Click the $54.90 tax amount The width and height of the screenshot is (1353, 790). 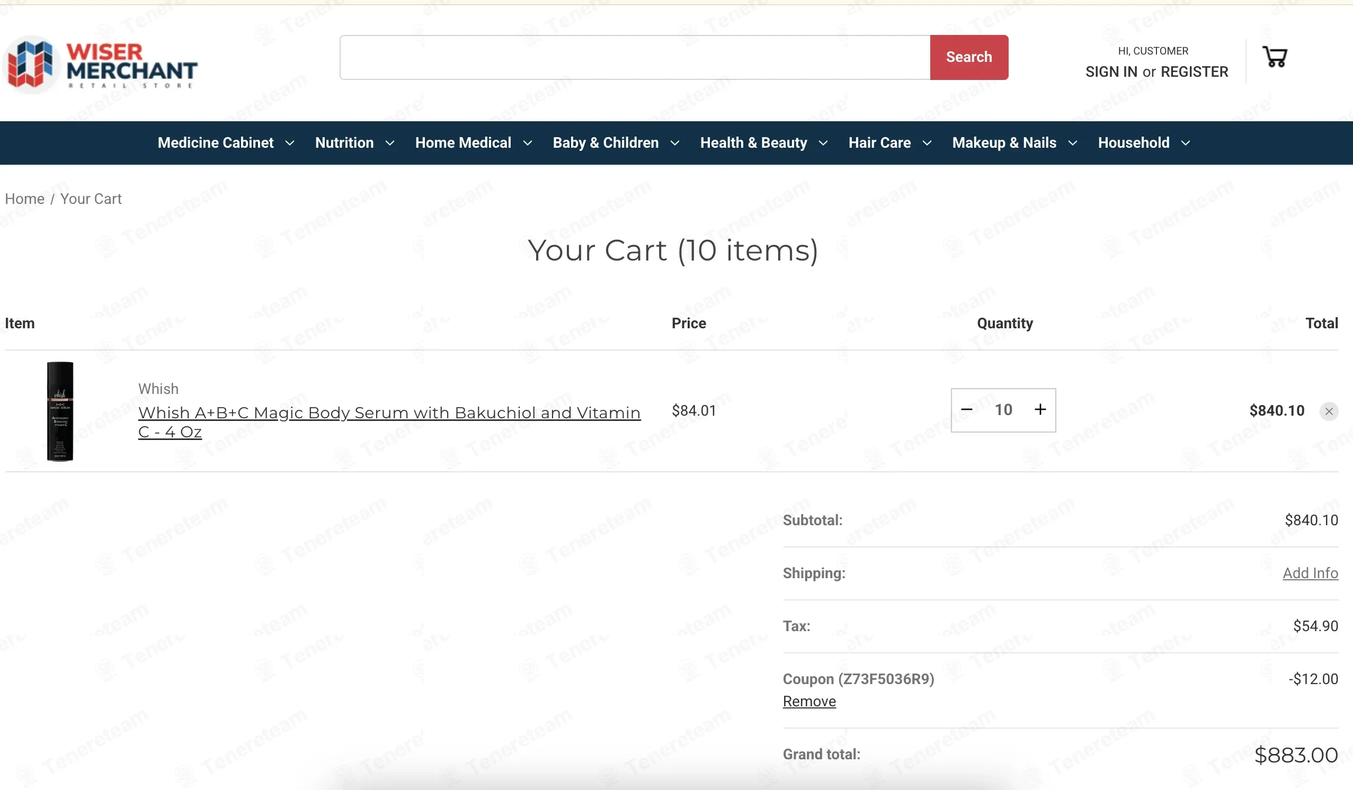point(1315,626)
